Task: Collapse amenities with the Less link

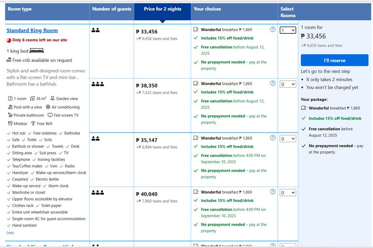Action: (10, 233)
